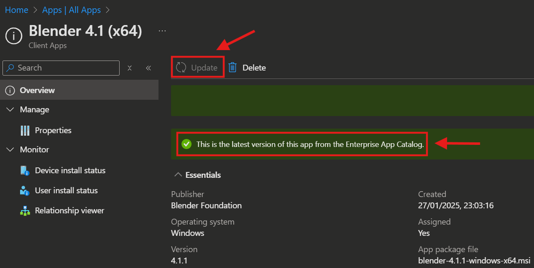Collapse the sidebar with double chevron
The width and height of the screenshot is (534, 268).
[148, 68]
